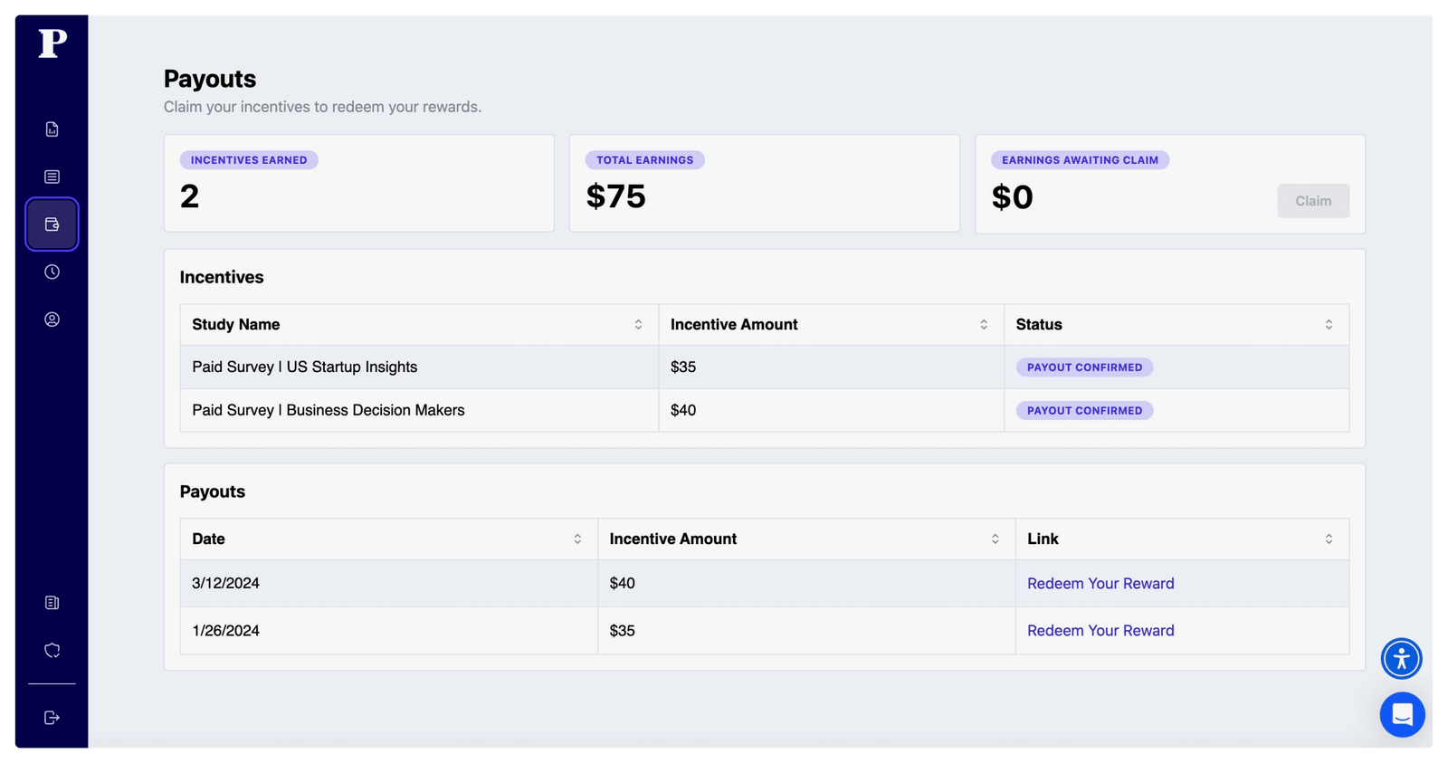Click the log out icon in sidebar

52,718
